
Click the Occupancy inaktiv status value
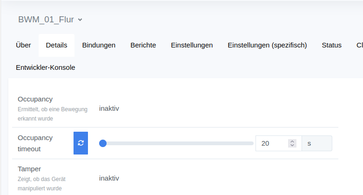(109, 108)
